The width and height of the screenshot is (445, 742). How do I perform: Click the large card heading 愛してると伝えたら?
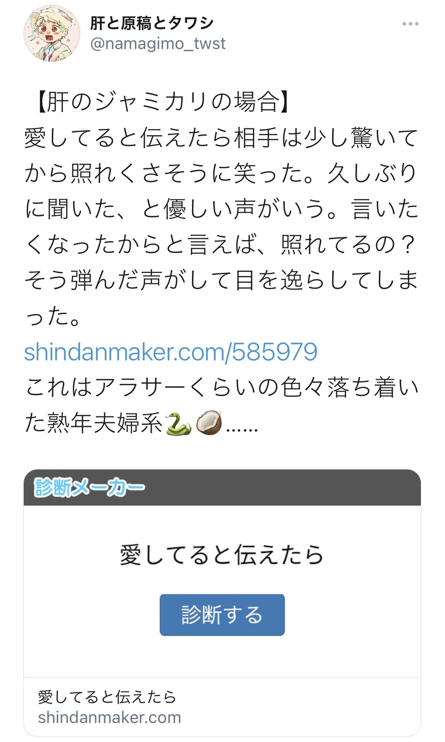(x=222, y=555)
